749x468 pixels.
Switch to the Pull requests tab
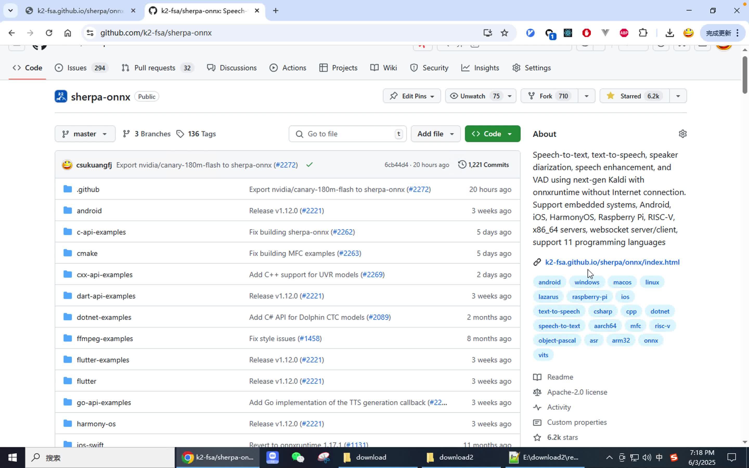click(154, 68)
